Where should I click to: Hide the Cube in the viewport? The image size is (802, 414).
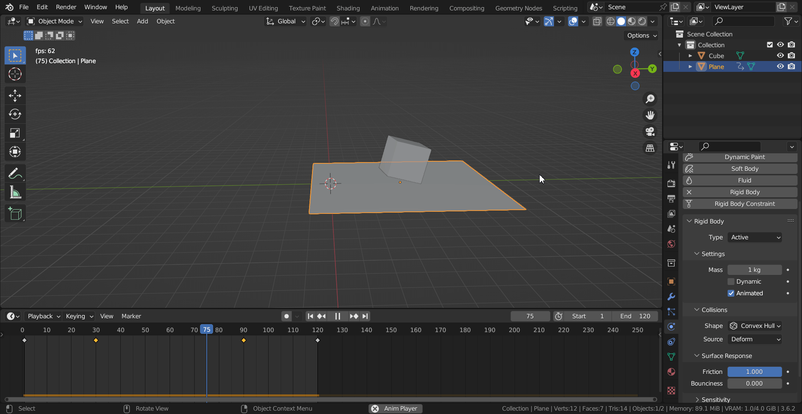click(x=780, y=56)
